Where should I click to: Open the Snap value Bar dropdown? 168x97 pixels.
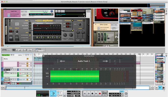(x=40, y=51)
